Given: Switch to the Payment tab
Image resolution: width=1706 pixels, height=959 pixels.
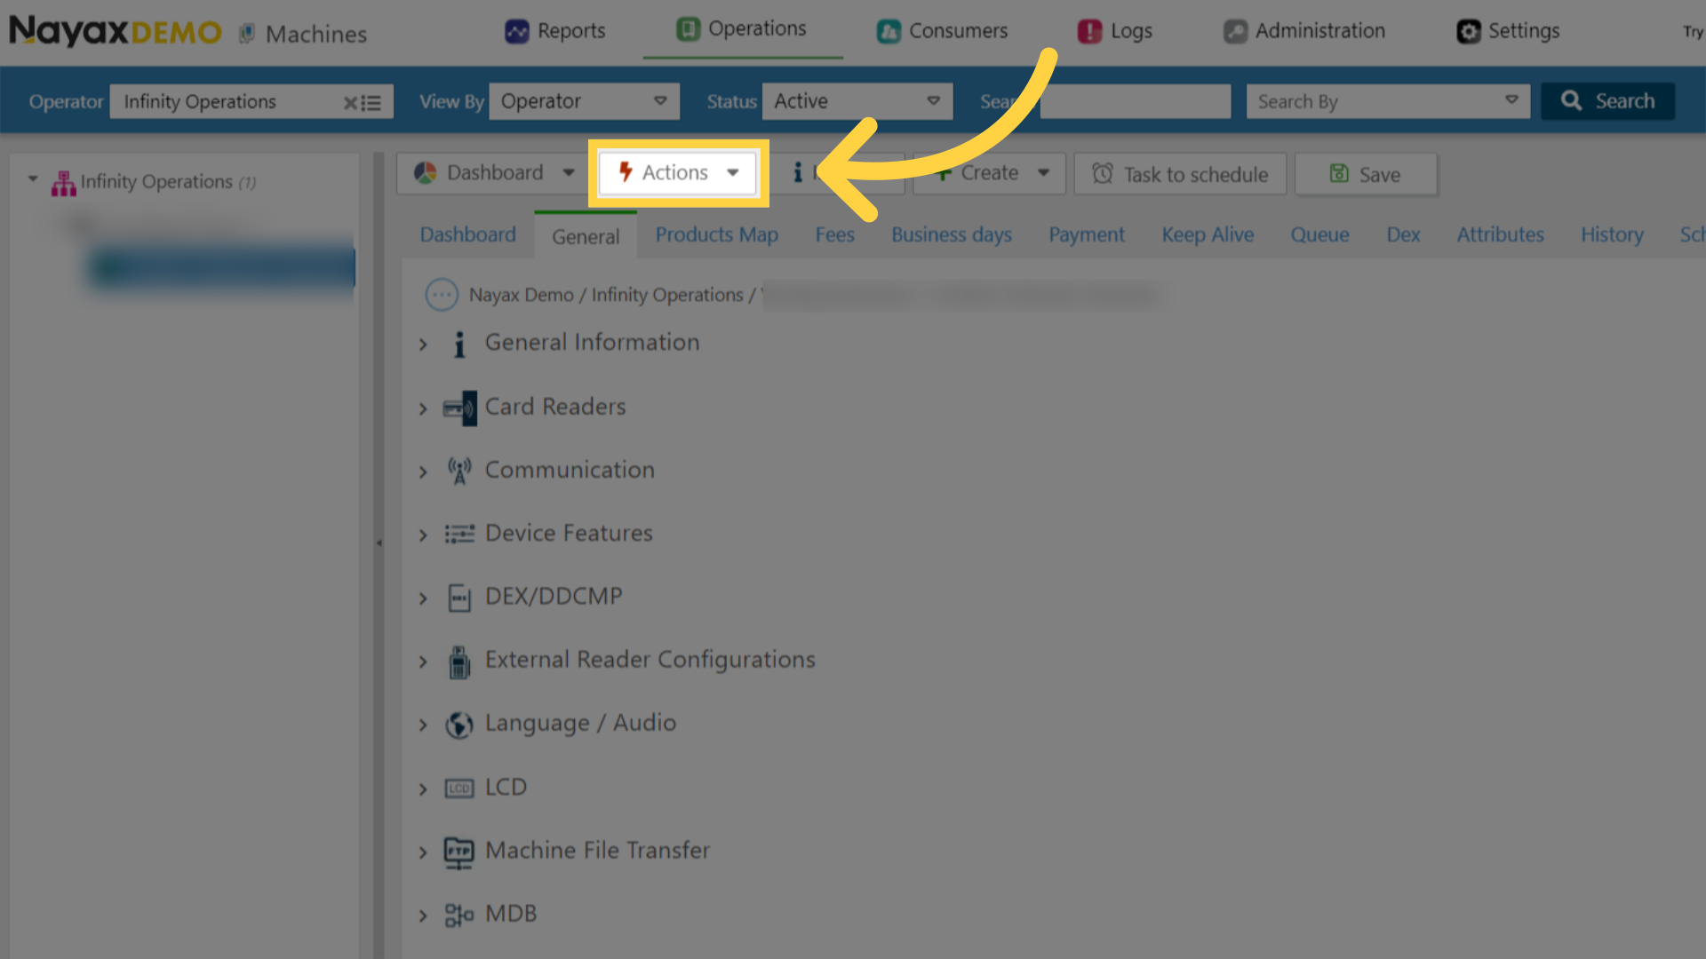Looking at the screenshot, I should point(1086,234).
